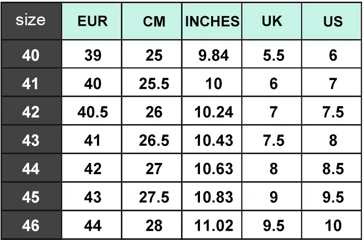This screenshot has width=364, height=240.
Task: Select the US column header
Action: [x=332, y=21]
